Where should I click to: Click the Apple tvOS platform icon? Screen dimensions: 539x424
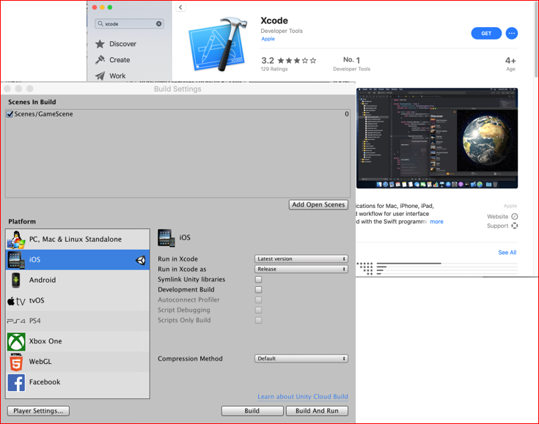coord(16,301)
